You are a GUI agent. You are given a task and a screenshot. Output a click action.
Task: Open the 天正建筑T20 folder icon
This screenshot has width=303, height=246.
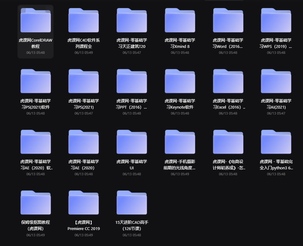(x=132, y=20)
